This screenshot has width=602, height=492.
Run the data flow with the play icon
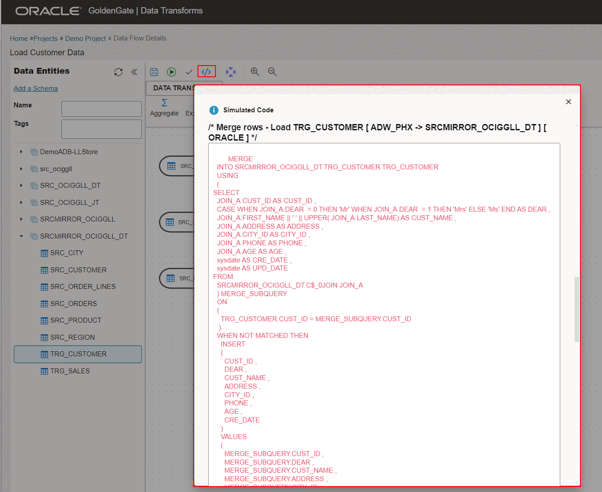pyautogui.click(x=171, y=71)
